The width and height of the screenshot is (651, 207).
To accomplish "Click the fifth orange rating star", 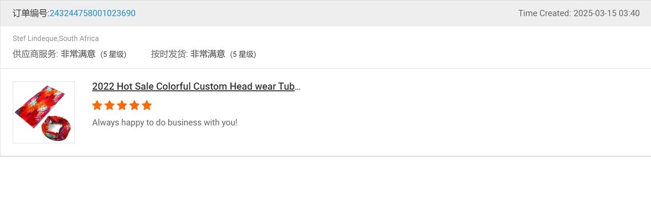I will [147, 105].
